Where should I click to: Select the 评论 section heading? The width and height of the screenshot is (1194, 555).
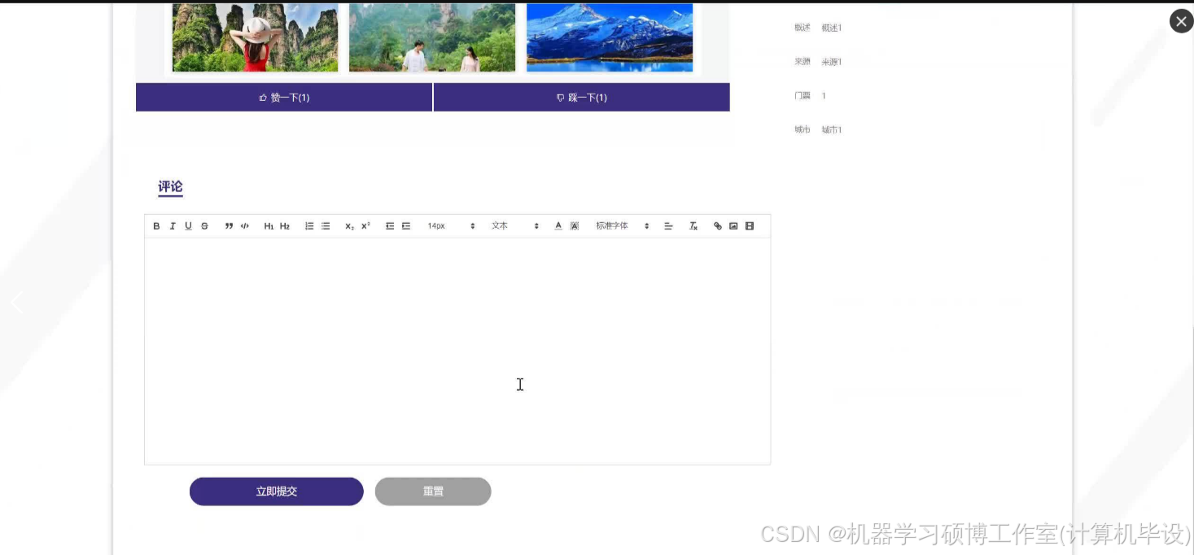click(x=170, y=187)
